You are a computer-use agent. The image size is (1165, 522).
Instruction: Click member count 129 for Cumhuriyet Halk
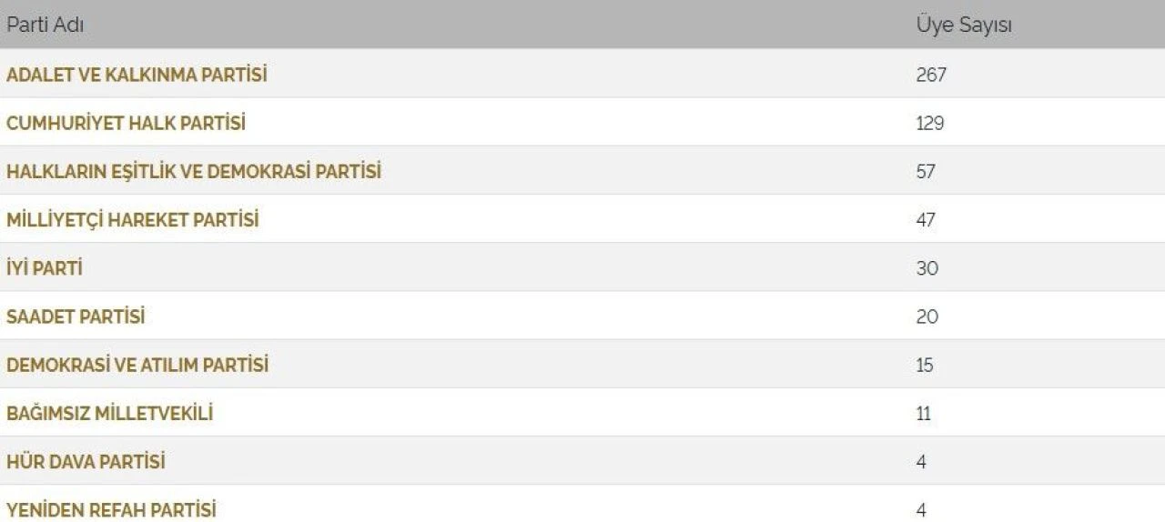pos(930,123)
